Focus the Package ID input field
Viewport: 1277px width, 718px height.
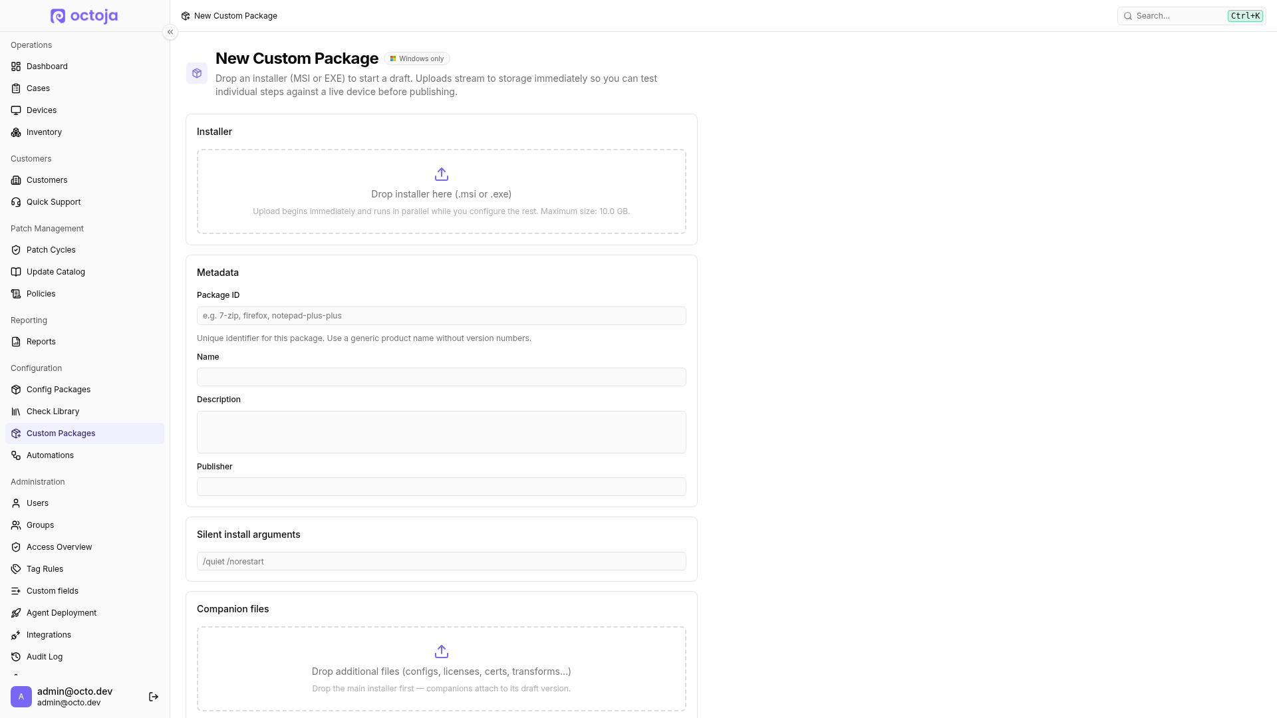pos(442,316)
